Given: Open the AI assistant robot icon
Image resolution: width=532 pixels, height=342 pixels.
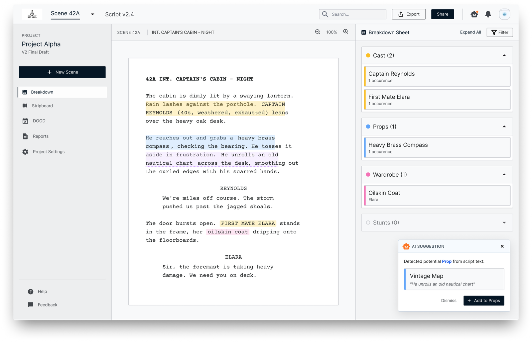Looking at the screenshot, I should [x=474, y=14].
